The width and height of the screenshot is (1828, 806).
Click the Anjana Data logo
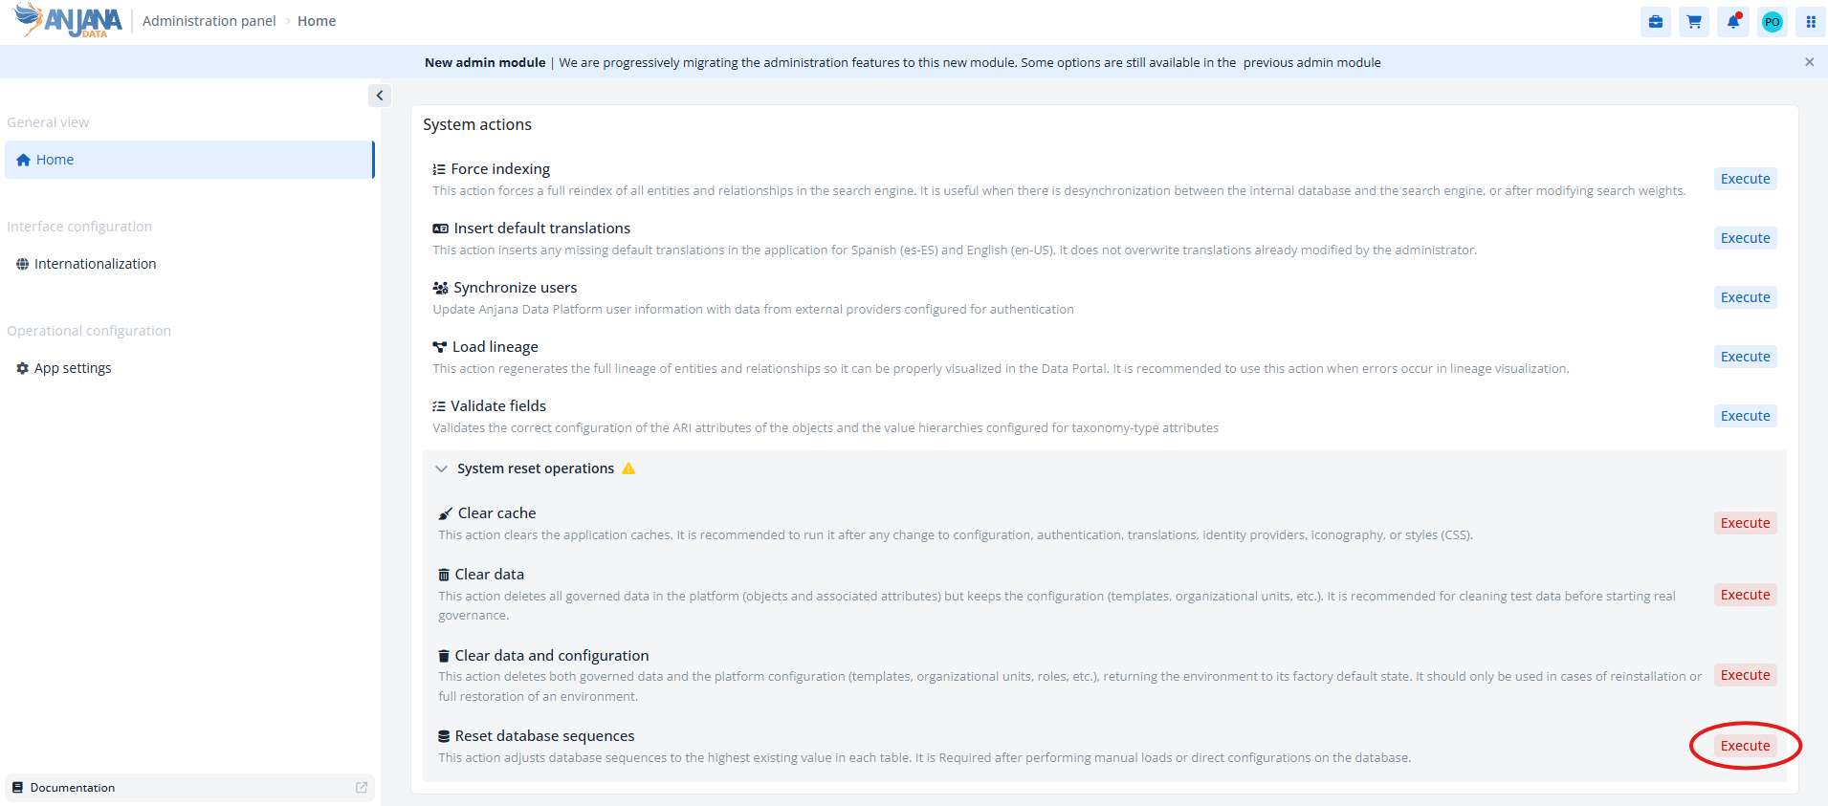point(68,20)
